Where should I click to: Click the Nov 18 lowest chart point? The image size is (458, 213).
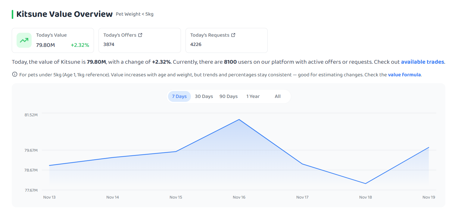[366, 184]
